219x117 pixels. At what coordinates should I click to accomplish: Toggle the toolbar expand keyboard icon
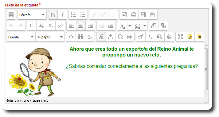(x=11, y=15)
